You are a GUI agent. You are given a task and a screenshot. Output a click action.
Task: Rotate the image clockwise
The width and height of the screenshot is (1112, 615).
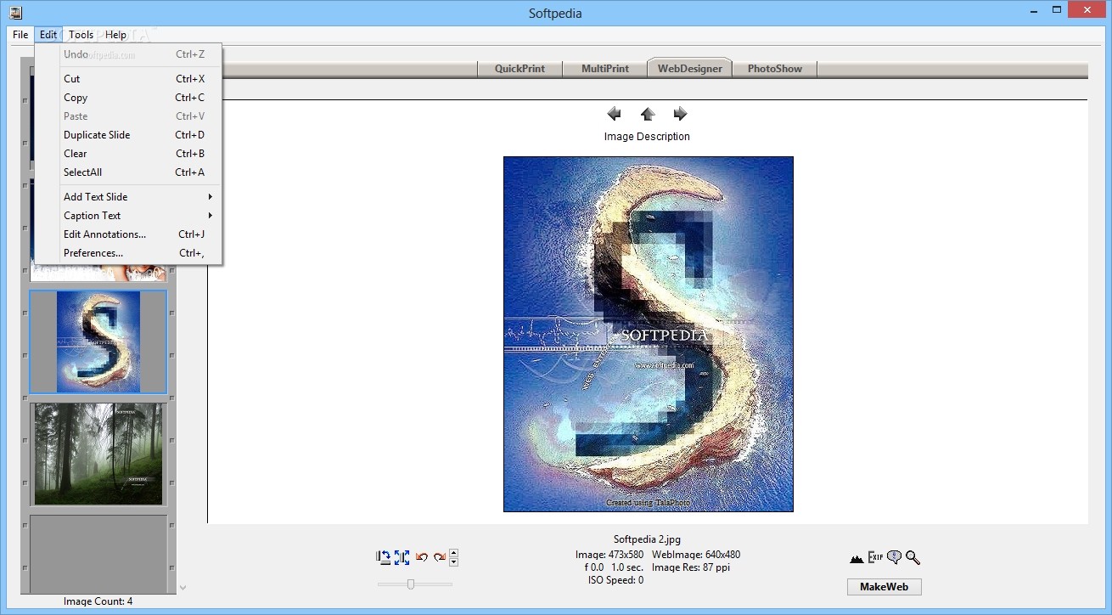pyautogui.click(x=439, y=557)
